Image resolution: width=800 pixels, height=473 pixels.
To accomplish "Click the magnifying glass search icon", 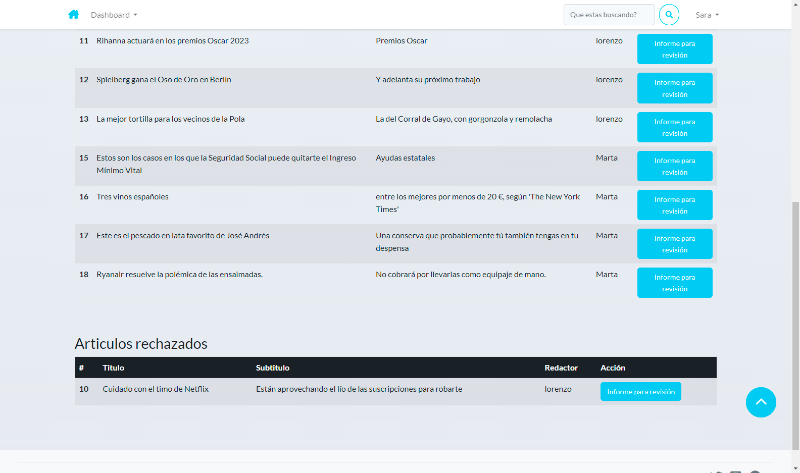I will point(669,15).
